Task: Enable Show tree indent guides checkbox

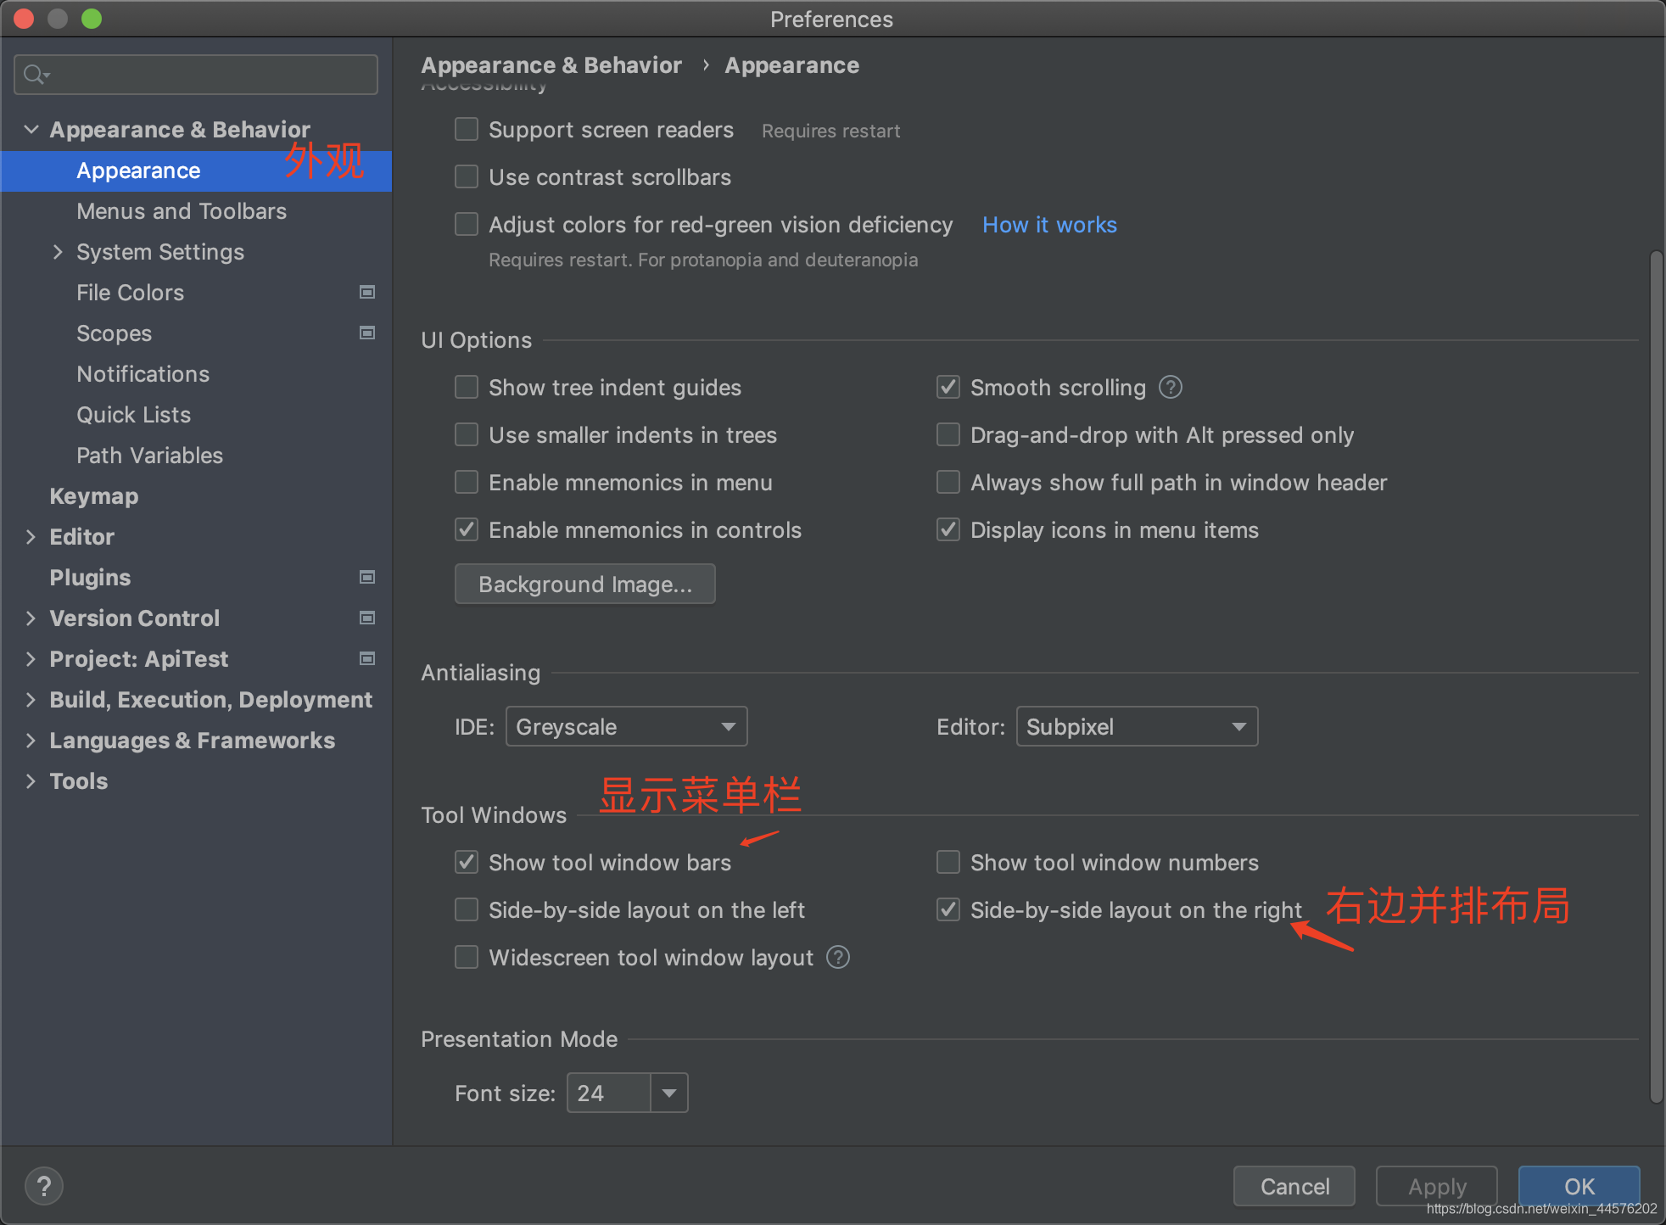Action: pos(467,388)
